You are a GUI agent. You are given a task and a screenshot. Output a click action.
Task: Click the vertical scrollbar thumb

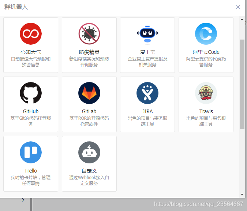pyautogui.click(x=242, y=84)
